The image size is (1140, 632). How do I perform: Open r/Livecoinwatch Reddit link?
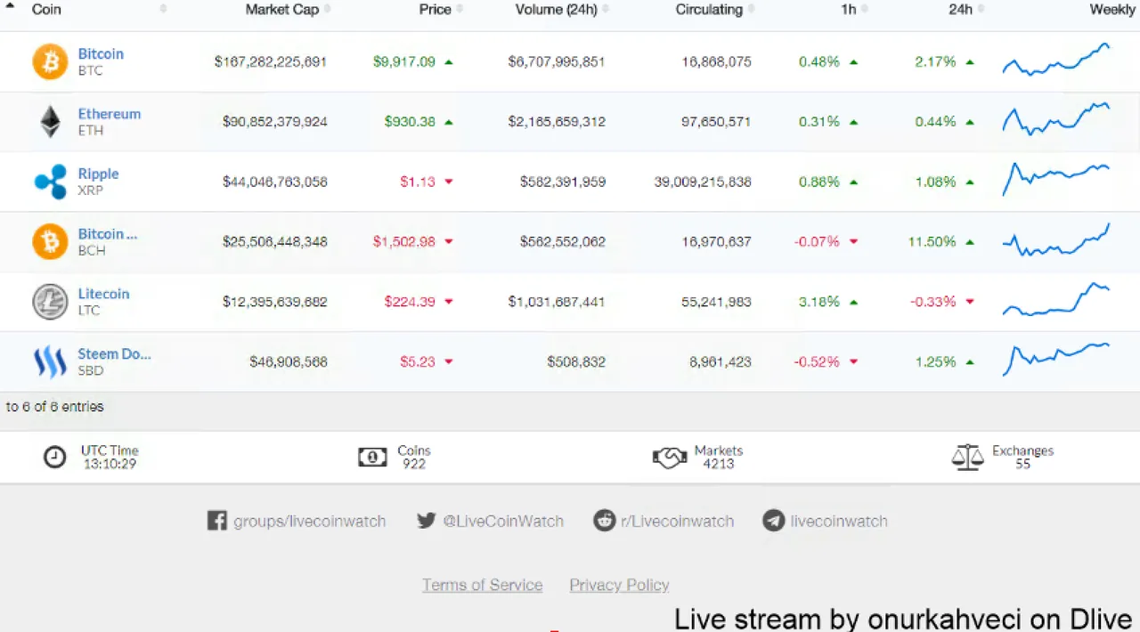tap(678, 521)
